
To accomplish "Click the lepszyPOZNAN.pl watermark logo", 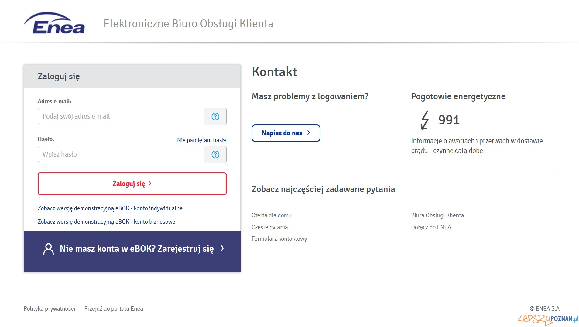I will 548,319.
